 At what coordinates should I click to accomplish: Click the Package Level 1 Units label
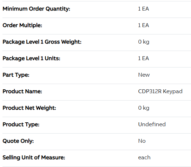coord(32,58)
